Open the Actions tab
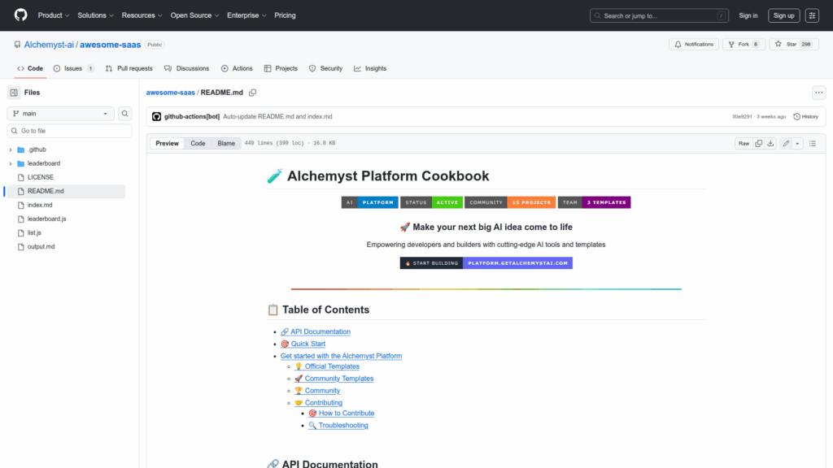The height and width of the screenshot is (468, 833). pos(237,68)
